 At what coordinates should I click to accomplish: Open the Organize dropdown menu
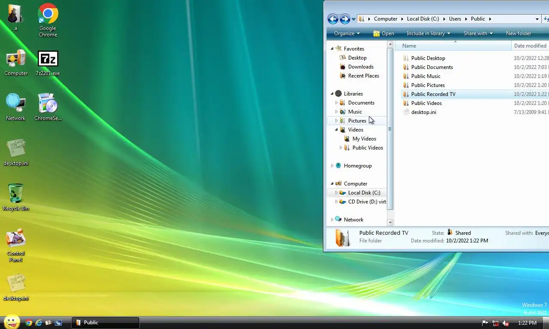pos(347,33)
